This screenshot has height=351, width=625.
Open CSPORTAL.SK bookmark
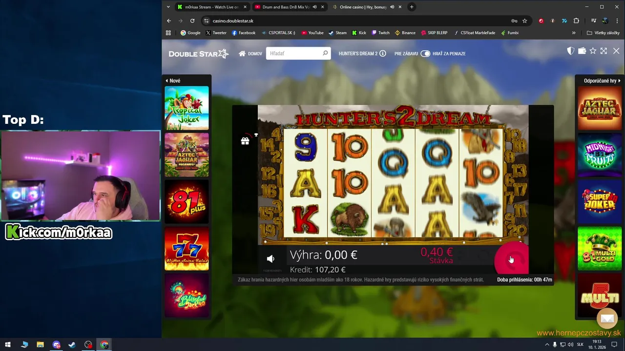pos(278,33)
